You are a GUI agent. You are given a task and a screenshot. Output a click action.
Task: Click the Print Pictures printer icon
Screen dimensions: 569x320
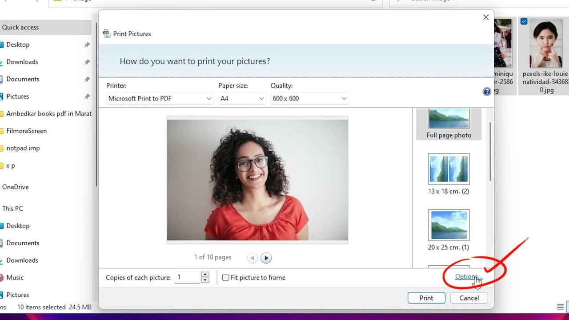tap(106, 34)
